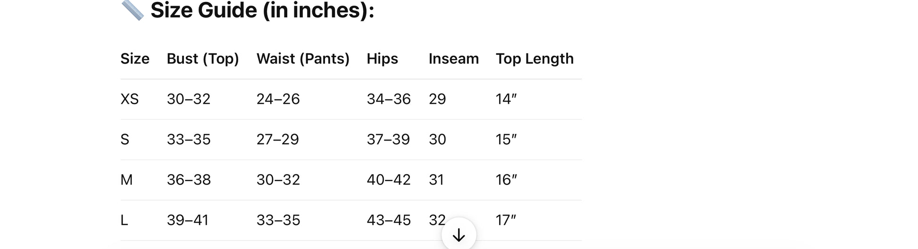Select the Top Length column header
This screenshot has height=249, width=918.
534,58
